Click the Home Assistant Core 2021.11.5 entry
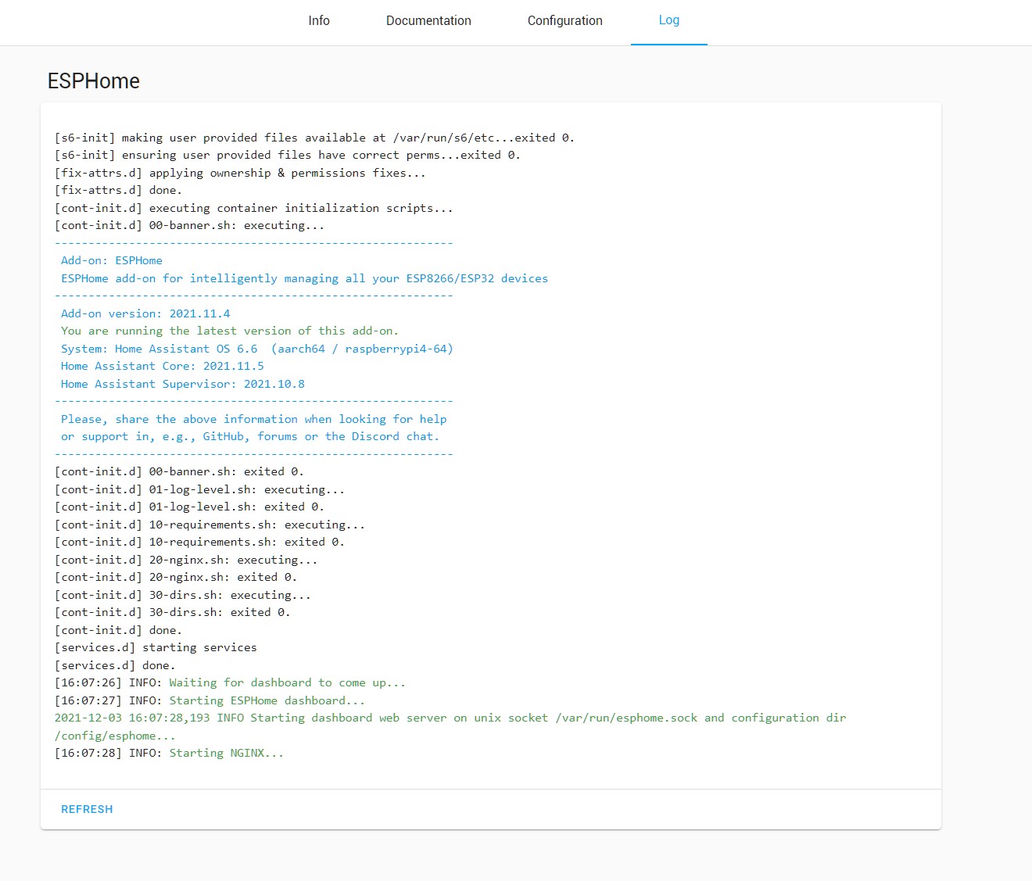This screenshot has height=881, width=1032. click(x=156, y=366)
